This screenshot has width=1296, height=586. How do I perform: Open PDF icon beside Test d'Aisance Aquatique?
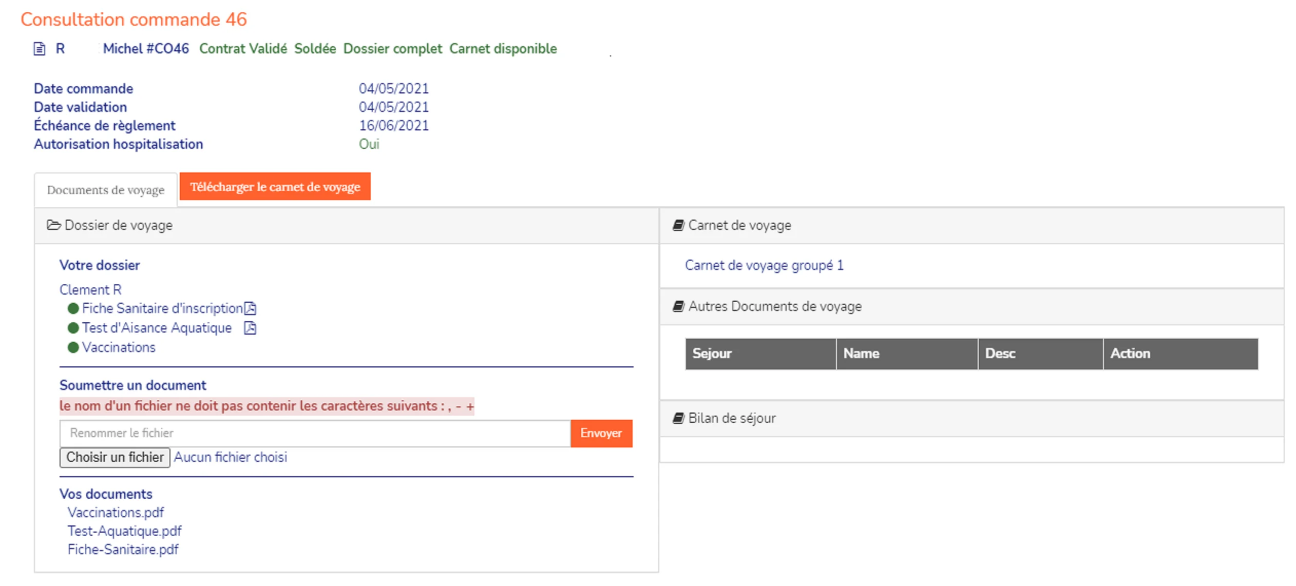[x=250, y=328]
